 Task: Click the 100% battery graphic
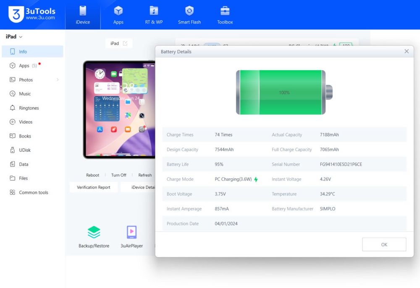click(x=284, y=92)
